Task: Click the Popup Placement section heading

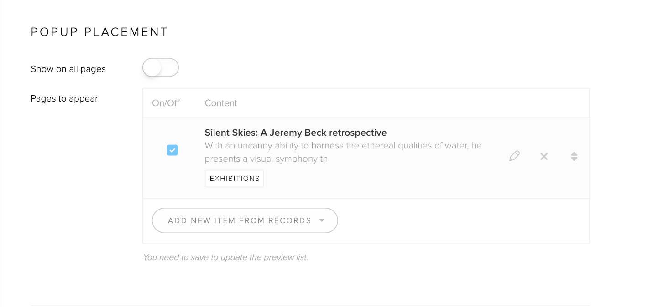Action: click(x=99, y=32)
